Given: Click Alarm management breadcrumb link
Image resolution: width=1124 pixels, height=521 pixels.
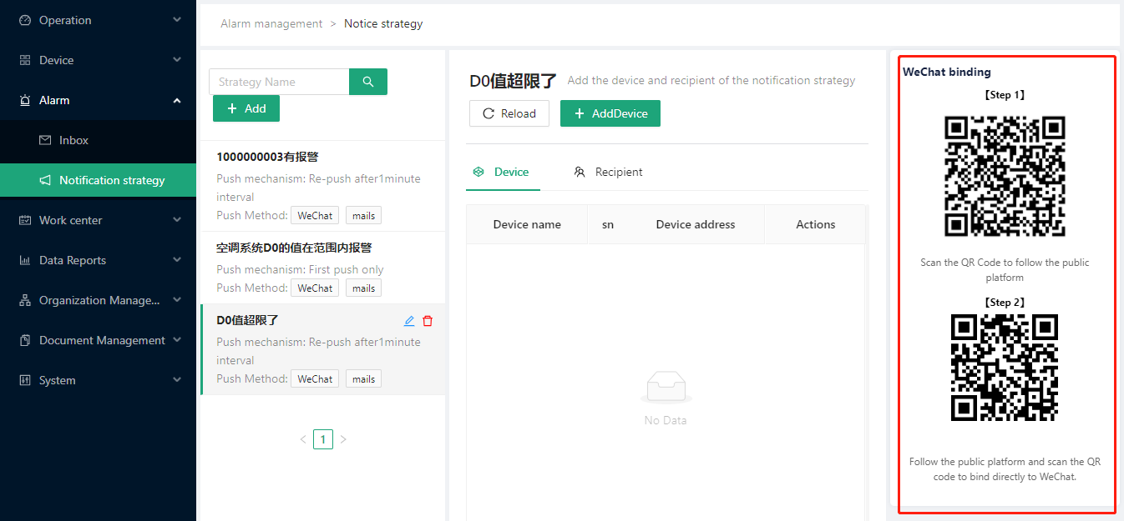Looking at the screenshot, I should (x=271, y=24).
